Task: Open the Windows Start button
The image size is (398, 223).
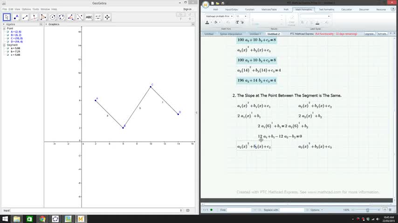Action: coord(5,219)
